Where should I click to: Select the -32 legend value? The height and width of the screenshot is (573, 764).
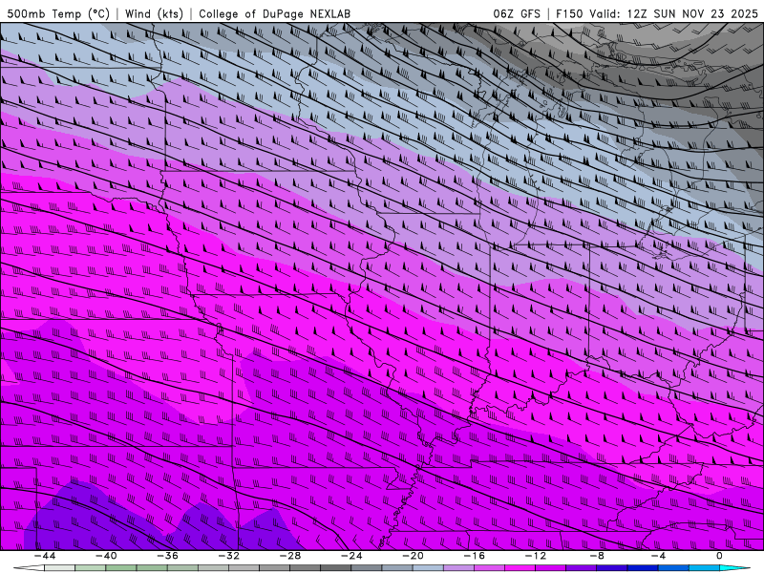[229, 556]
